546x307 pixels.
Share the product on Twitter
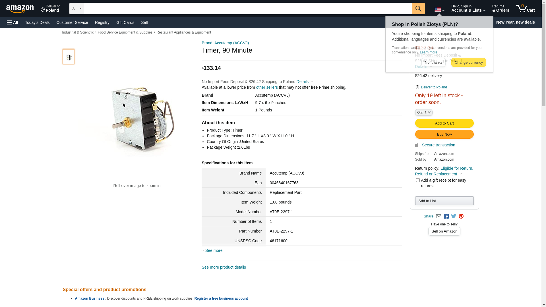(454, 216)
